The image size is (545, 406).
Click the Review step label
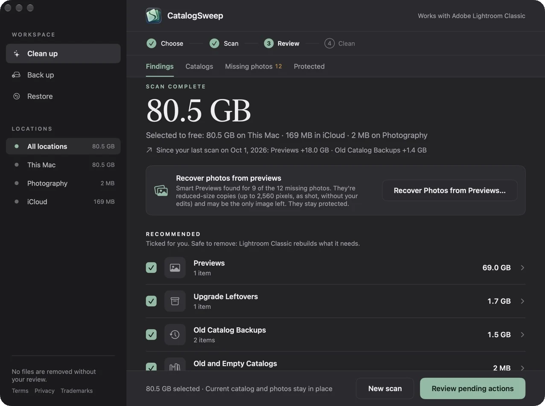(289, 43)
